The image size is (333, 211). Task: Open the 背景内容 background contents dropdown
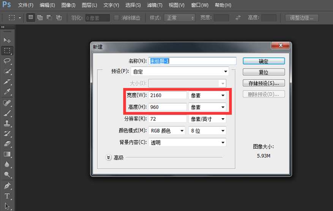click(x=187, y=142)
